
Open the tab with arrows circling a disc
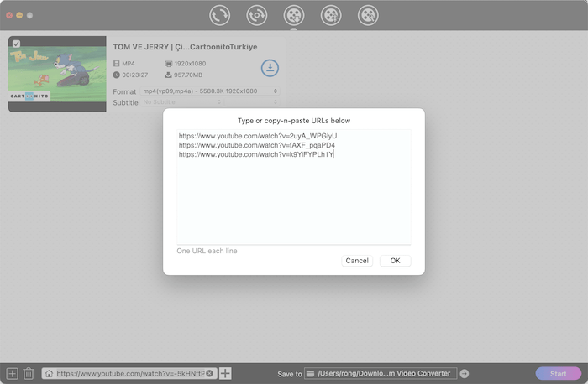(257, 15)
